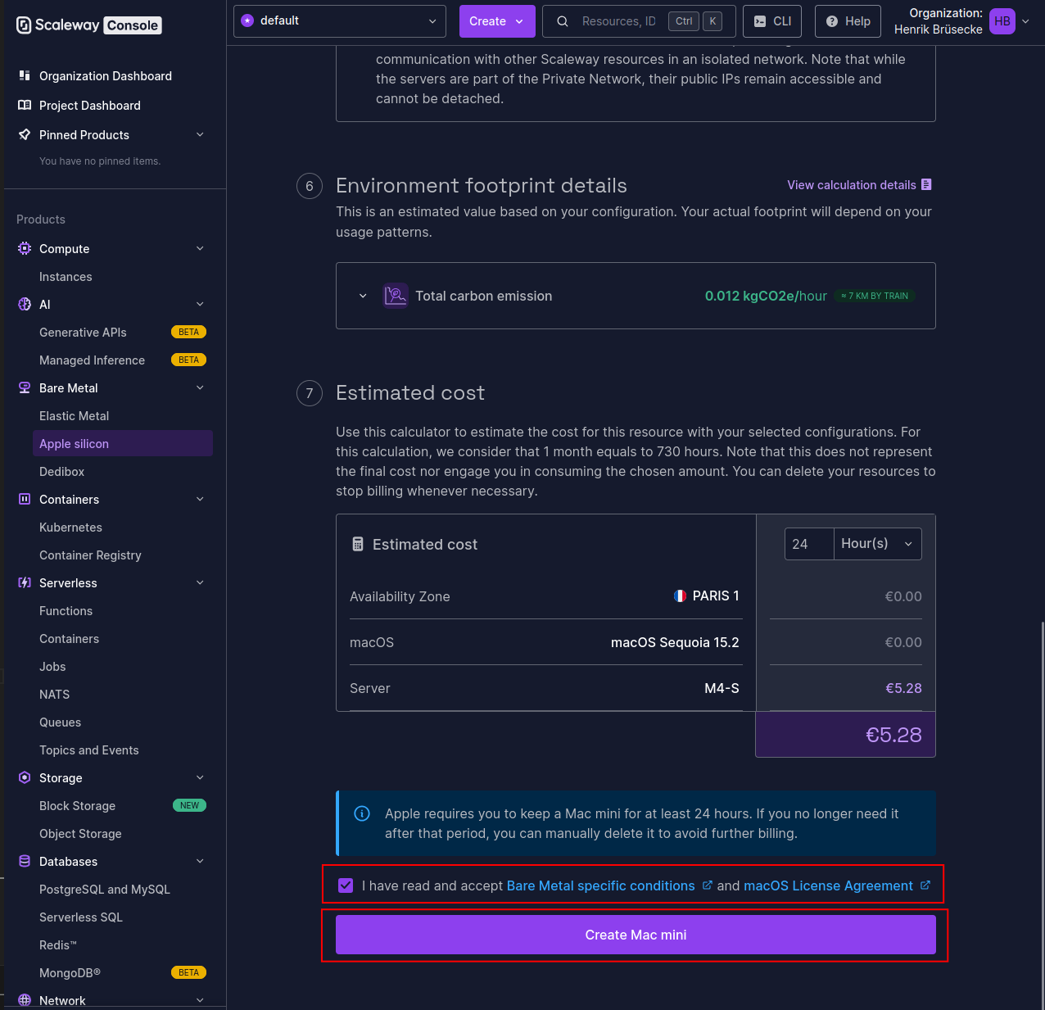Click the Databases section icon
1045x1010 pixels.
click(25, 861)
